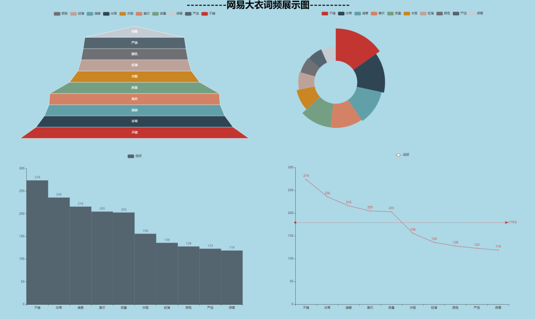Click the bar labeled 216 in bar chart
535x319 pixels.
(x=81, y=255)
